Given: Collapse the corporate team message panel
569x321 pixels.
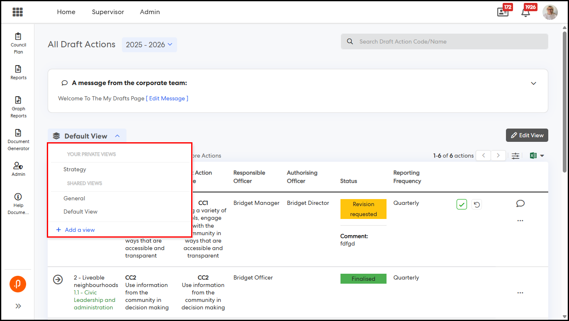Looking at the screenshot, I should 533,83.
